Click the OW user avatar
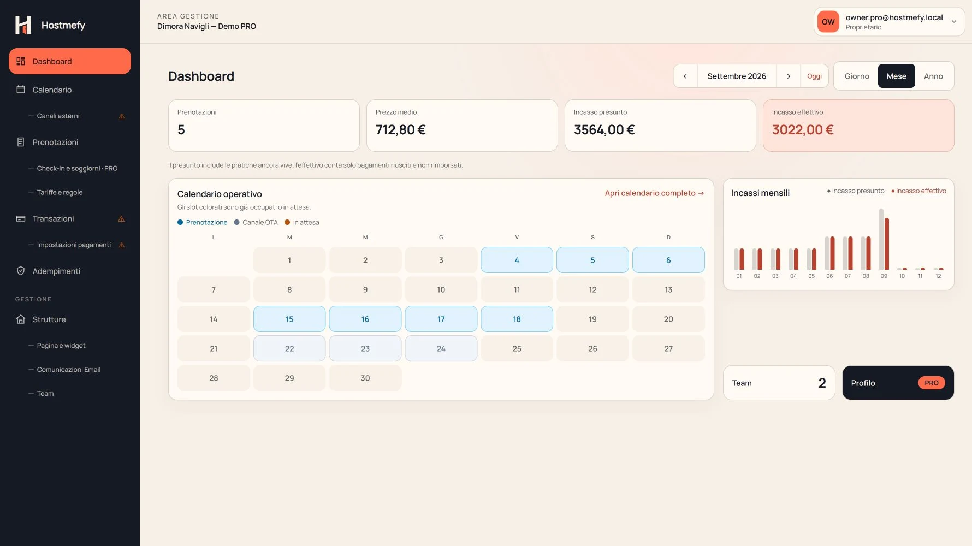The width and height of the screenshot is (972, 546). (x=828, y=22)
